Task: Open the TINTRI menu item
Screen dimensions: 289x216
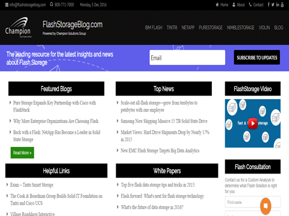Action: coord(172,28)
